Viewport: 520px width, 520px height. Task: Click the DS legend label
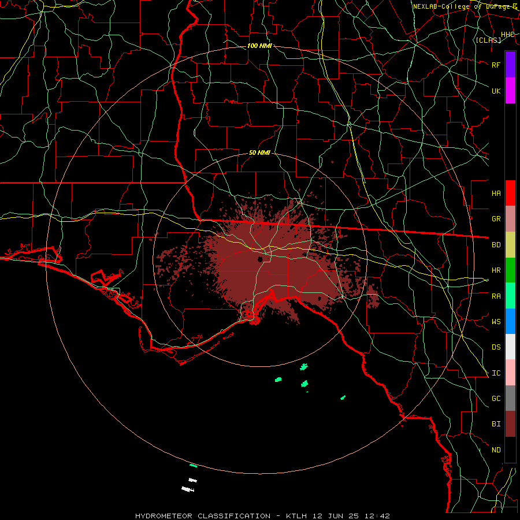[496, 347]
